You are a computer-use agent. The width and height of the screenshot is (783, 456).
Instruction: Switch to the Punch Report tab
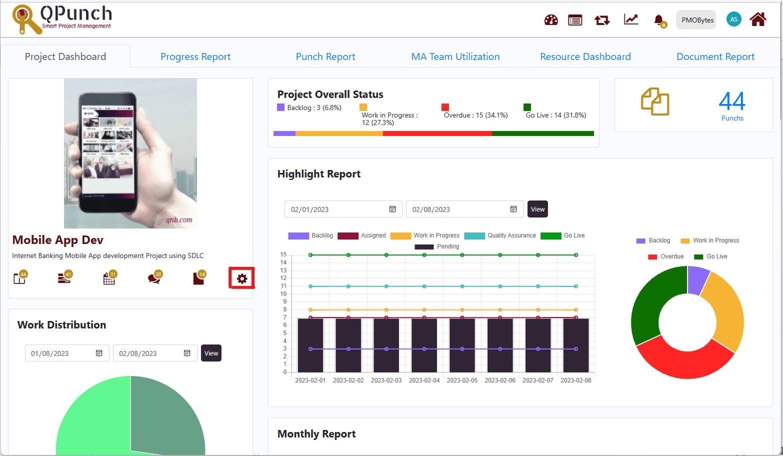pos(325,56)
